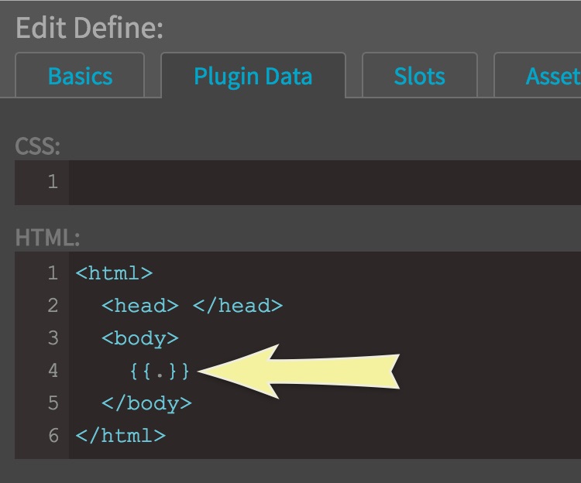Click the opening <body> tag line
The image size is (581, 483).
click(140, 338)
